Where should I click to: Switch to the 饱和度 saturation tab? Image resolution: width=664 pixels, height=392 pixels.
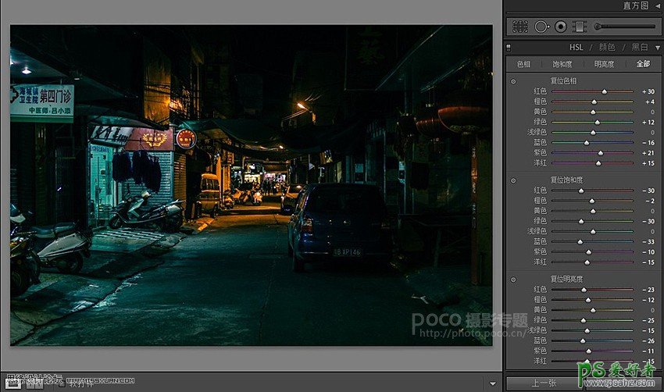tap(562, 64)
